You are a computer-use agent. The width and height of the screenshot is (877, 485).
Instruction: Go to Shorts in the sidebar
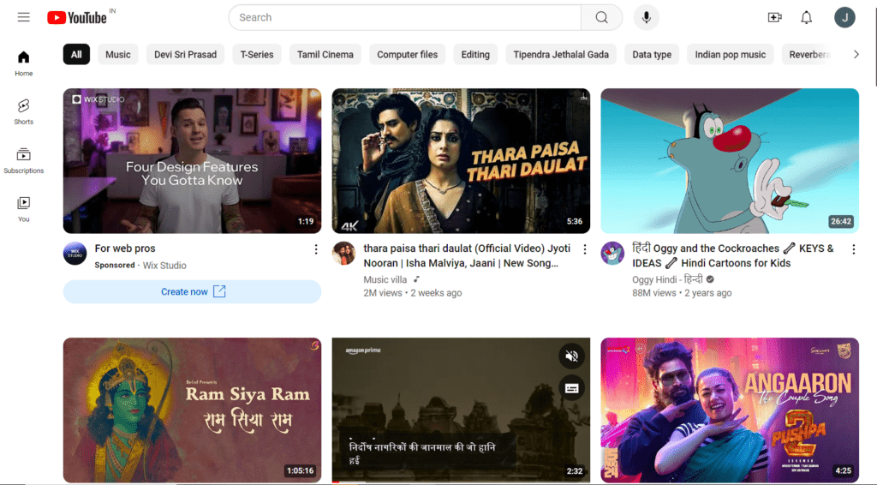tap(23, 111)
